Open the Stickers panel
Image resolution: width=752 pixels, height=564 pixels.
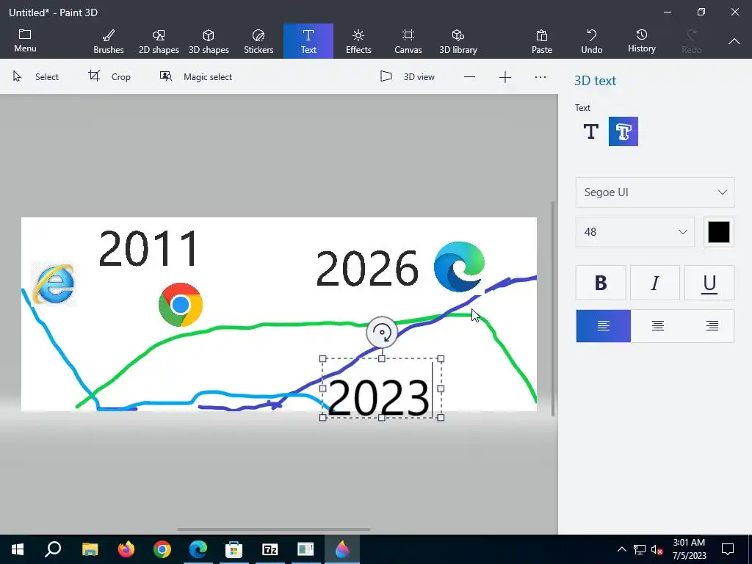coord(258,41)
